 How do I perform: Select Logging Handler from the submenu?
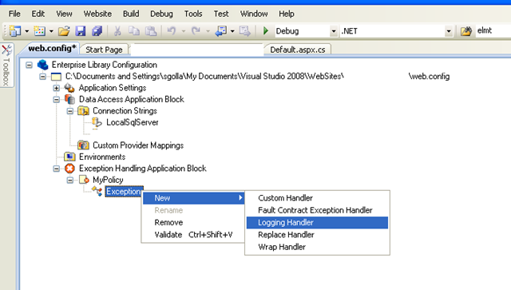(317, 222)
